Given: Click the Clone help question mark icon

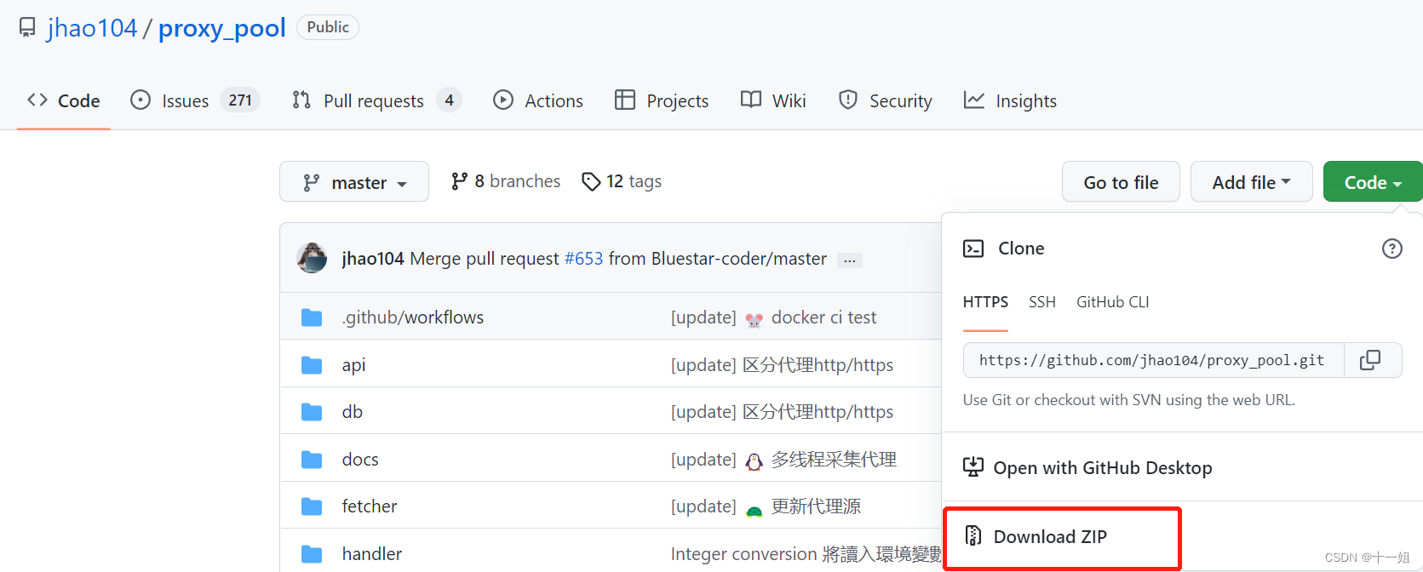Looking at the screenshot, I should 1391,249.
